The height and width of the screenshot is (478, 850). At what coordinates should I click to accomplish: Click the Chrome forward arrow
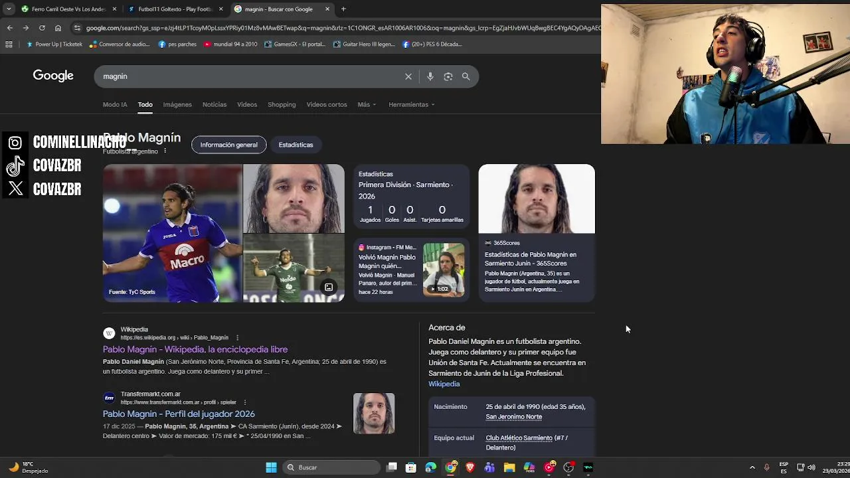click(x=25, y=28)
